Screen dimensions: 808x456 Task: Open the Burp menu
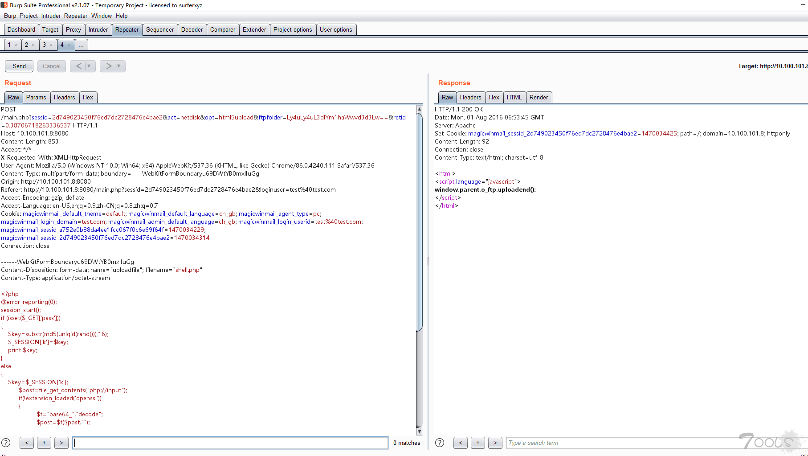pos(10,16)
